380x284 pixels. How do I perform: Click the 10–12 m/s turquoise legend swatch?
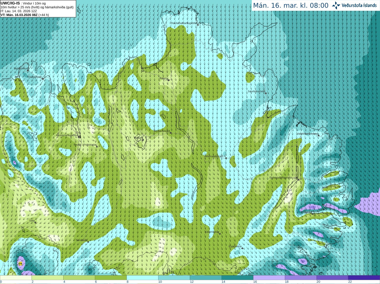174,278
